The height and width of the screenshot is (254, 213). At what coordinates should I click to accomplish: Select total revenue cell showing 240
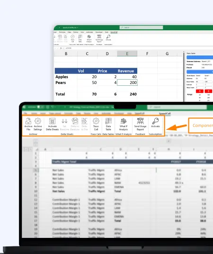click(127, 94)
